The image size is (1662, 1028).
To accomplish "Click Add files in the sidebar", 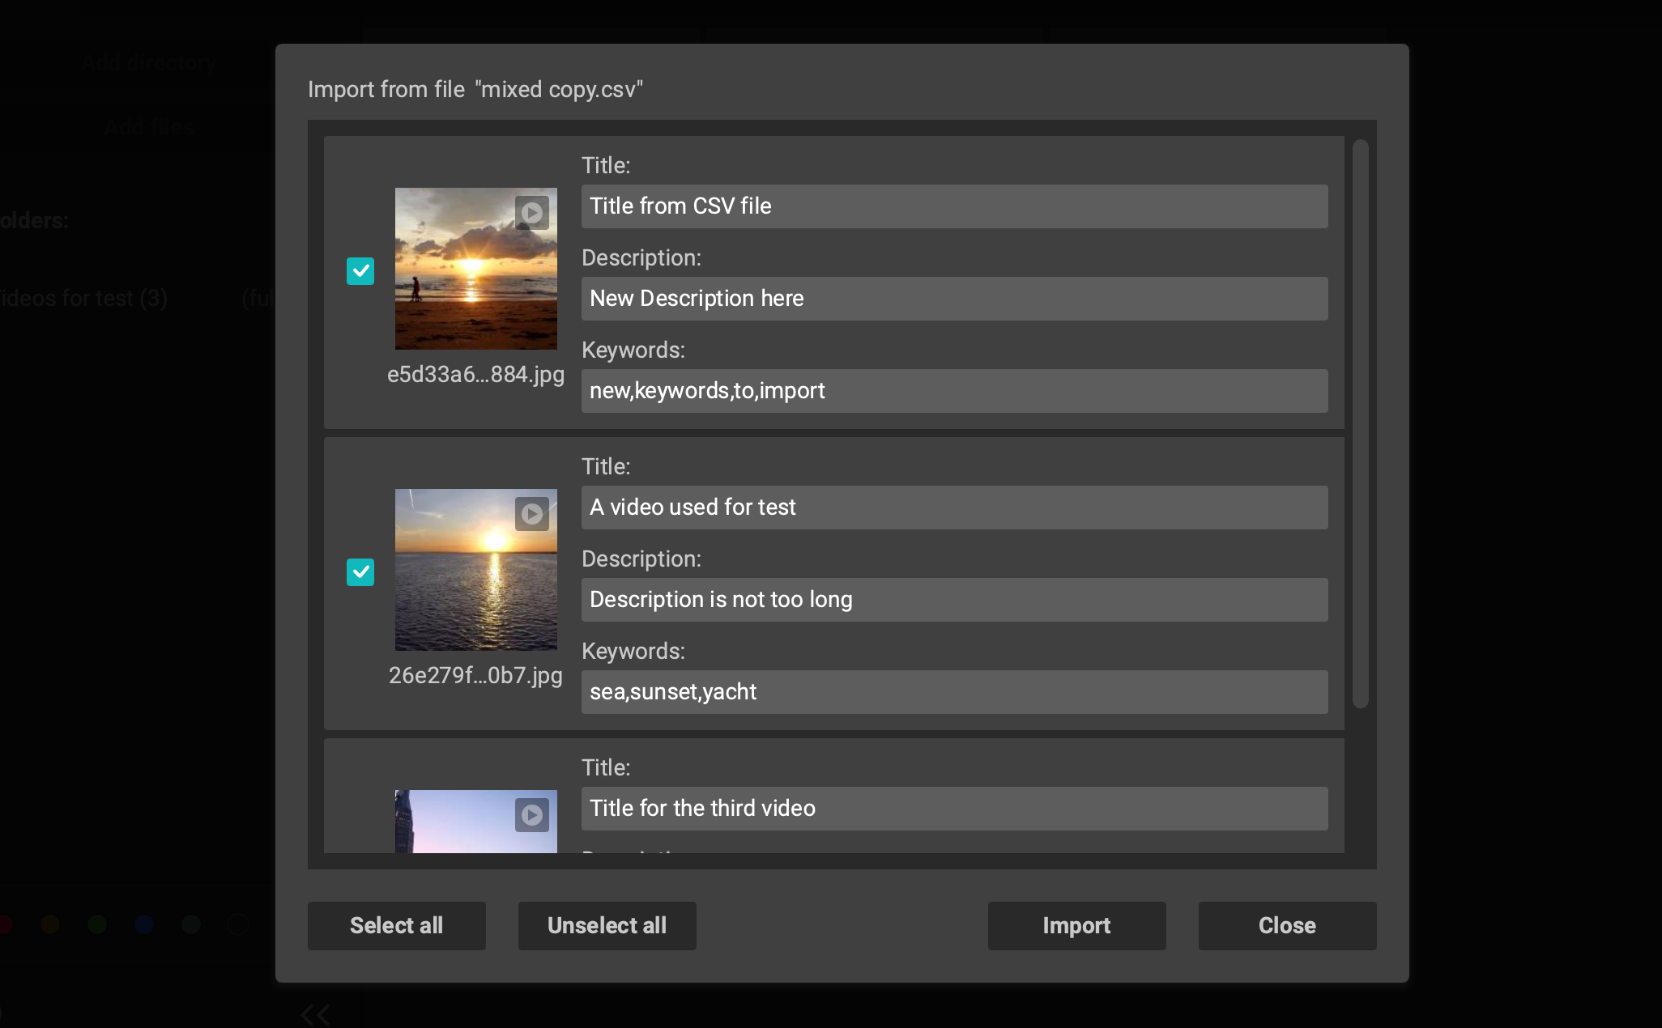I will click(148, 127).
